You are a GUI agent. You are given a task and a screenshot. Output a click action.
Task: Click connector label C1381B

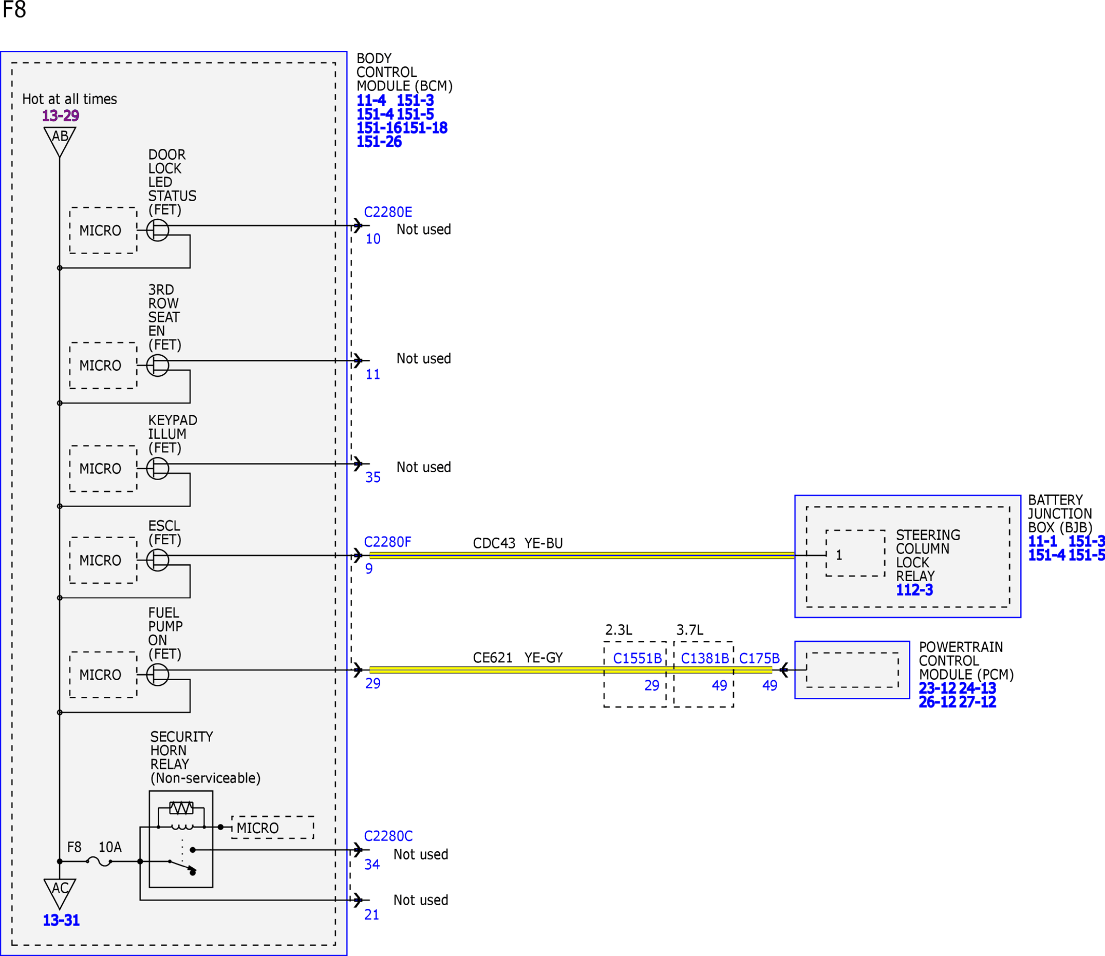[705, 658]
